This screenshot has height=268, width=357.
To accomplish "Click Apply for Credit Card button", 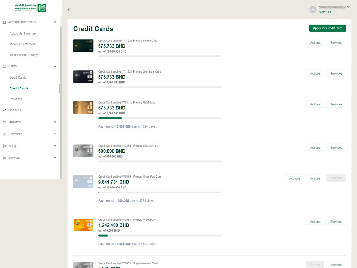I will (327, 28).
